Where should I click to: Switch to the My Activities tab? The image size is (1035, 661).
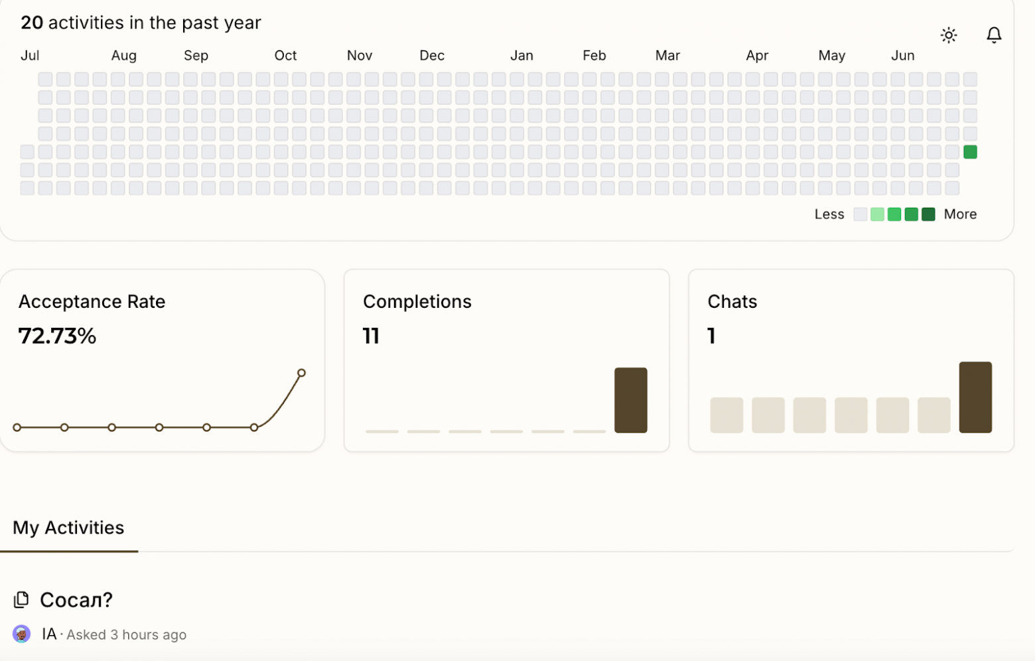pyautogui.click(x=68, y=528)
